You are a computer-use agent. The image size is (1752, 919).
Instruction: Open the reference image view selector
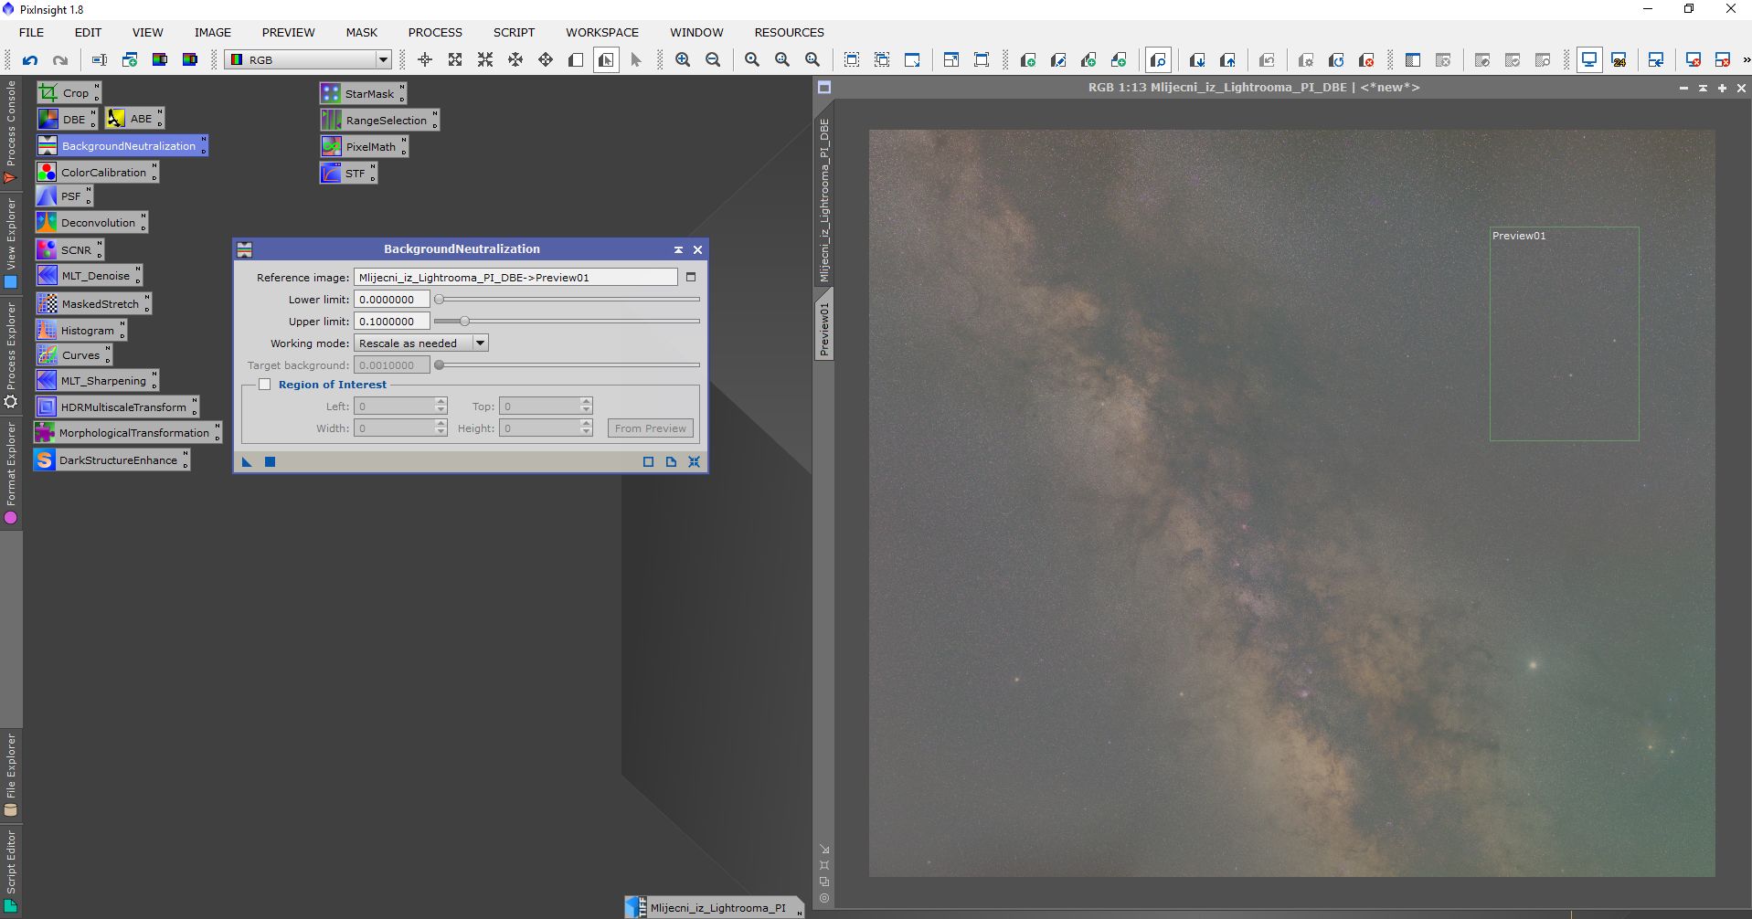[691, 278]
